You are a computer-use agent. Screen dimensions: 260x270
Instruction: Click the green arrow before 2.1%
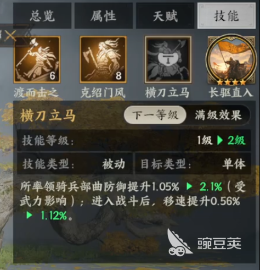[189, 186]
